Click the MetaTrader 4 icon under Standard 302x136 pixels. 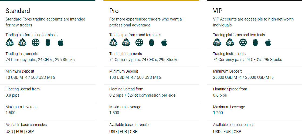pos(22,42)
